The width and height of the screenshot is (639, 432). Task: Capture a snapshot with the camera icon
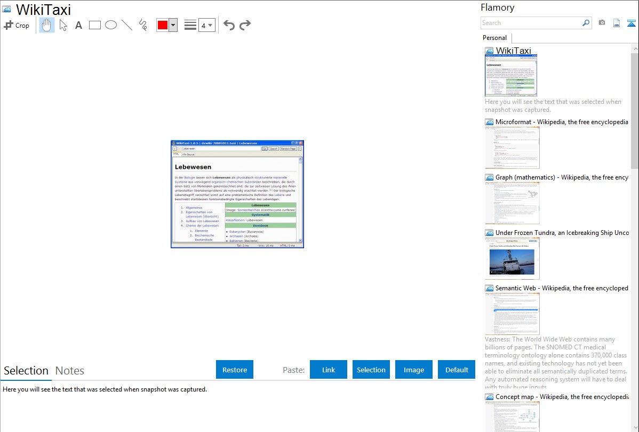point(602,23)
